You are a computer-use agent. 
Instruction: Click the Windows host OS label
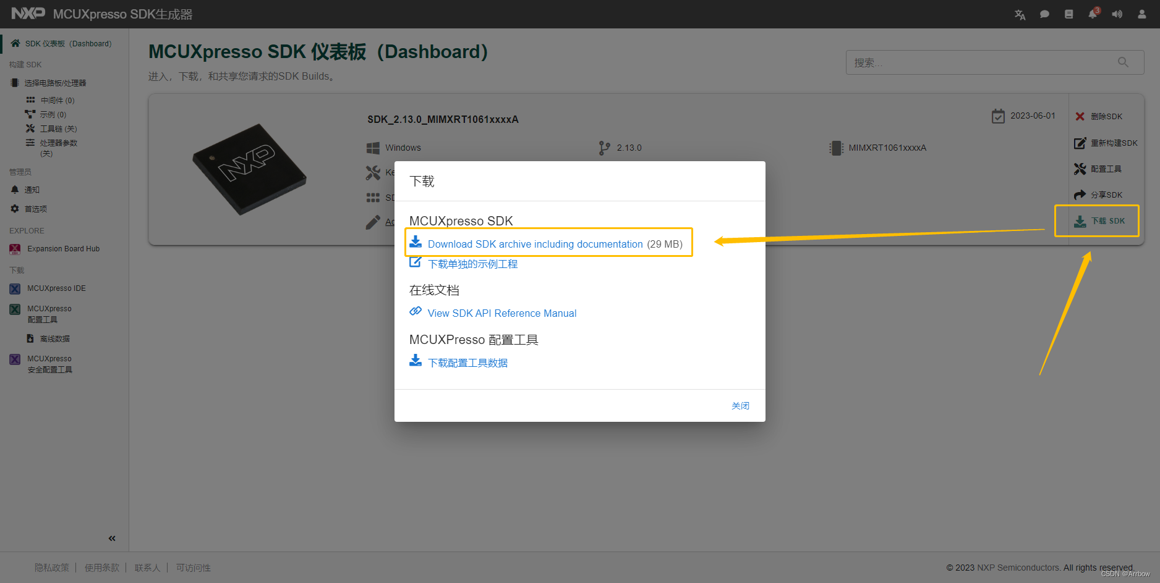(403, 148)
